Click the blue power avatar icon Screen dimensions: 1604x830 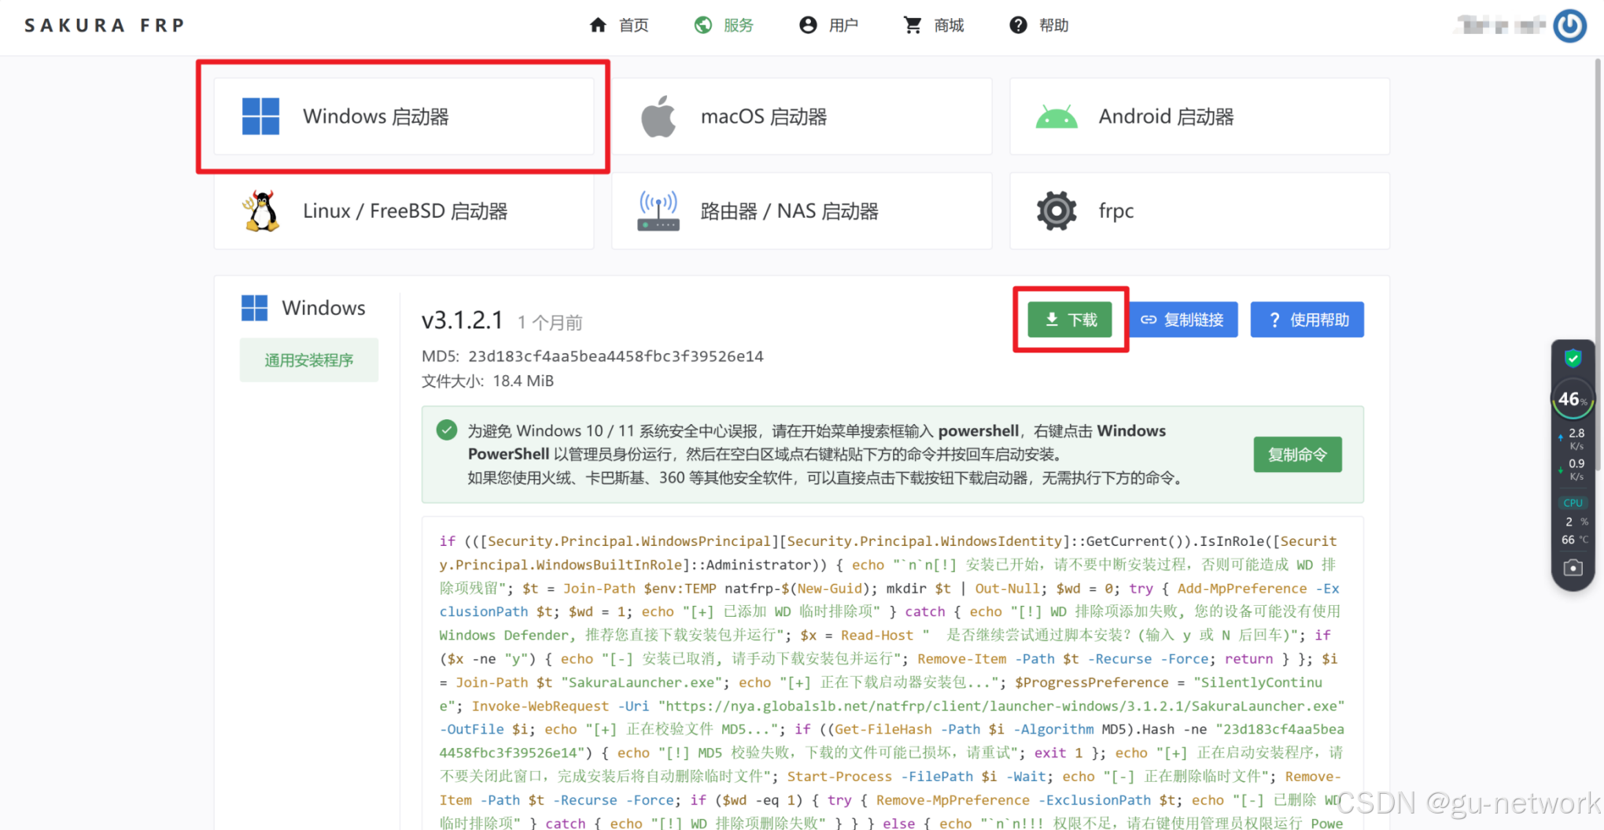(x=1570, y=25)
